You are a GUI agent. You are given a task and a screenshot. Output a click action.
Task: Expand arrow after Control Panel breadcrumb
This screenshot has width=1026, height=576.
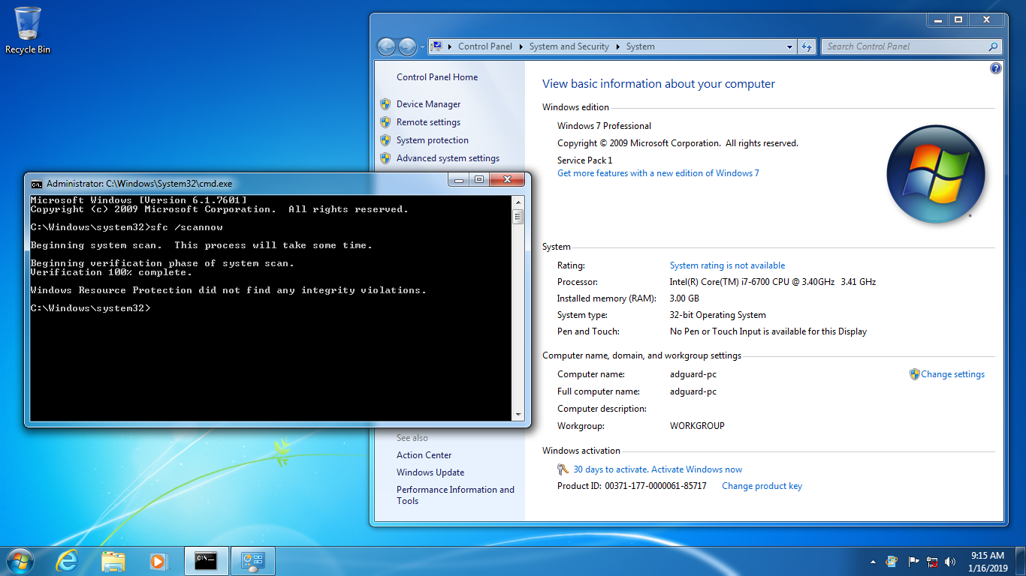(521, 46)
